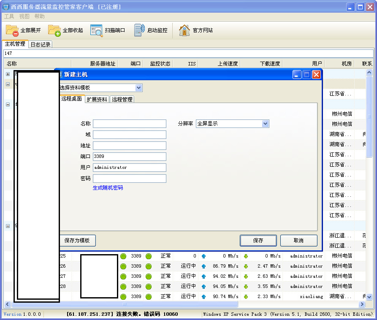Open the 官方网站 house icon
The image size is (377, 320).
coord(184,30)
